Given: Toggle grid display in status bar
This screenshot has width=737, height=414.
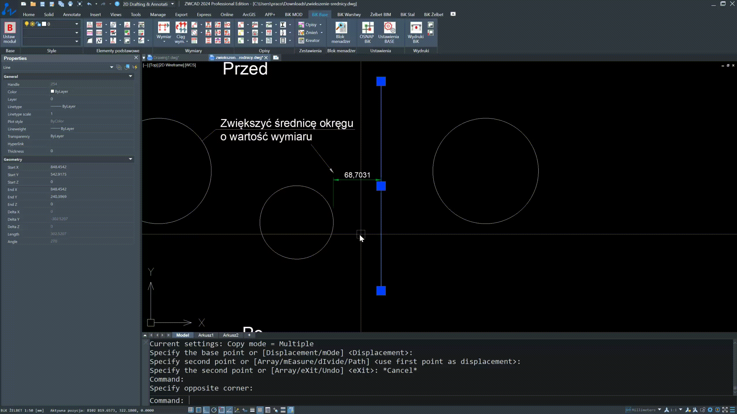Looking at the screenshot, I should click(198, 410).
